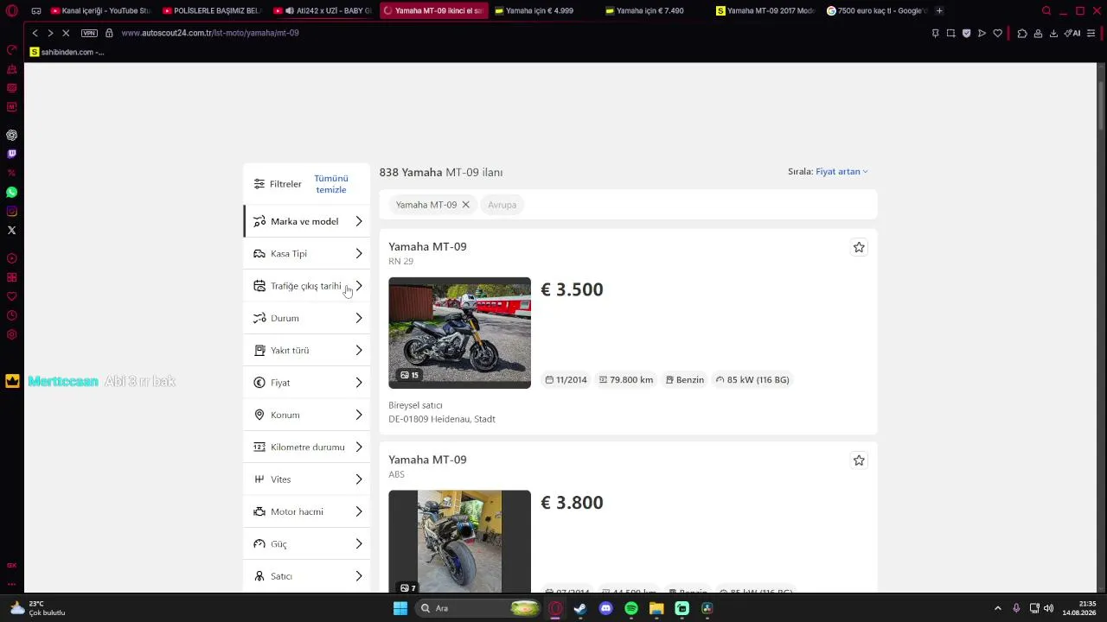
Task: Open File Explorer from the taskbar
Action: click(656, 608)
